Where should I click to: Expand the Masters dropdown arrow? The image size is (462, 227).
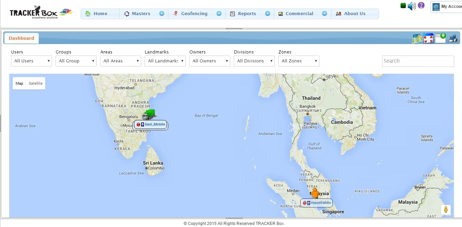tap(162, 14)
